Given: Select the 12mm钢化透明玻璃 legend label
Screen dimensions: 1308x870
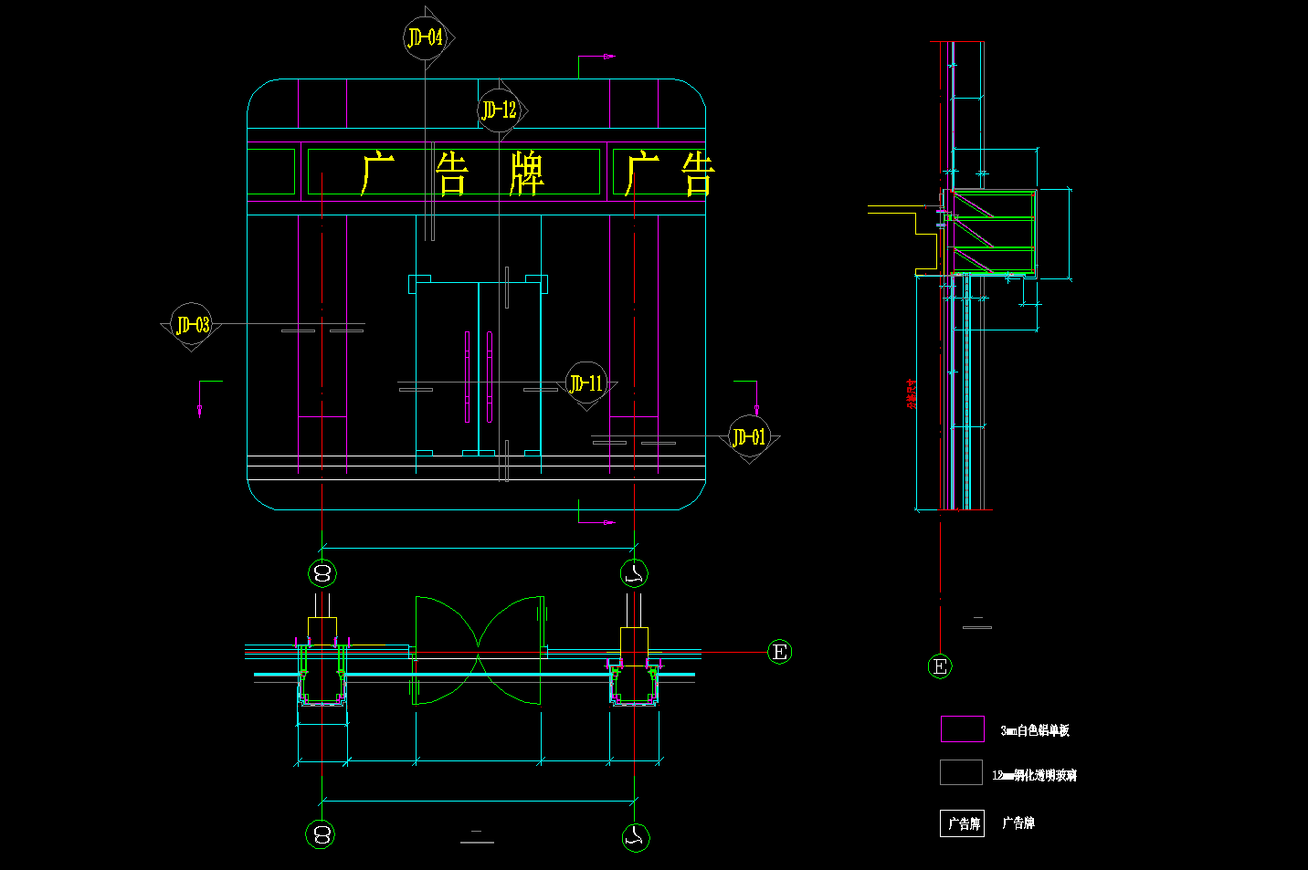Looking at the screenshot, I should point(1035,775).
